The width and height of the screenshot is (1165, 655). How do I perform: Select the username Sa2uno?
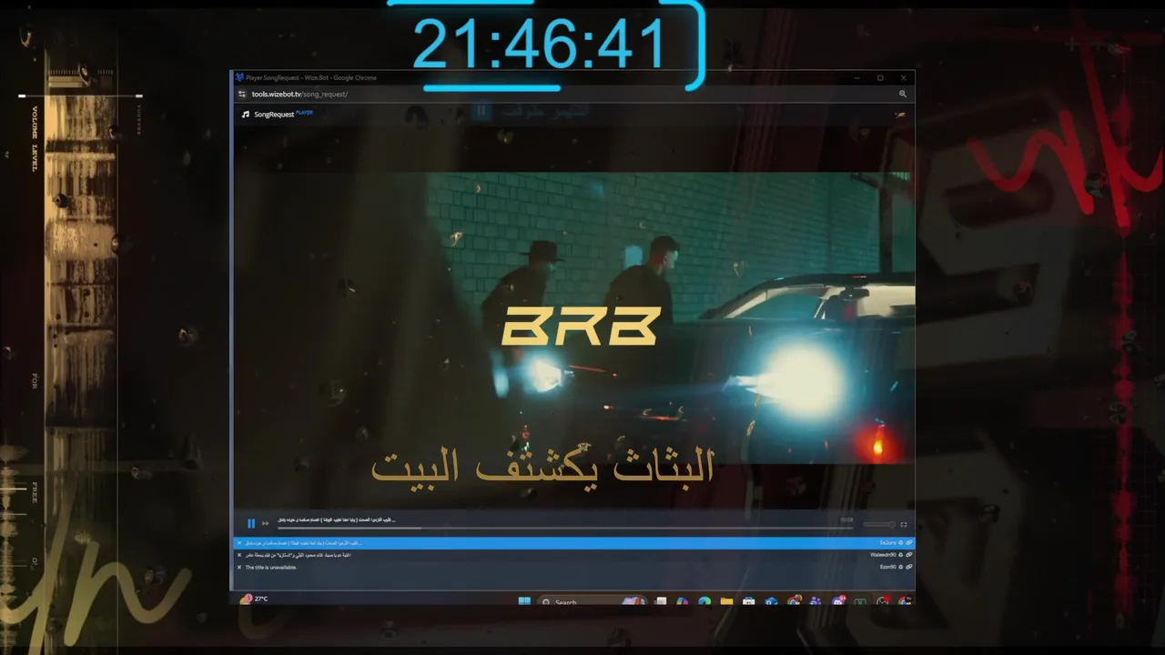coord(888,543)
